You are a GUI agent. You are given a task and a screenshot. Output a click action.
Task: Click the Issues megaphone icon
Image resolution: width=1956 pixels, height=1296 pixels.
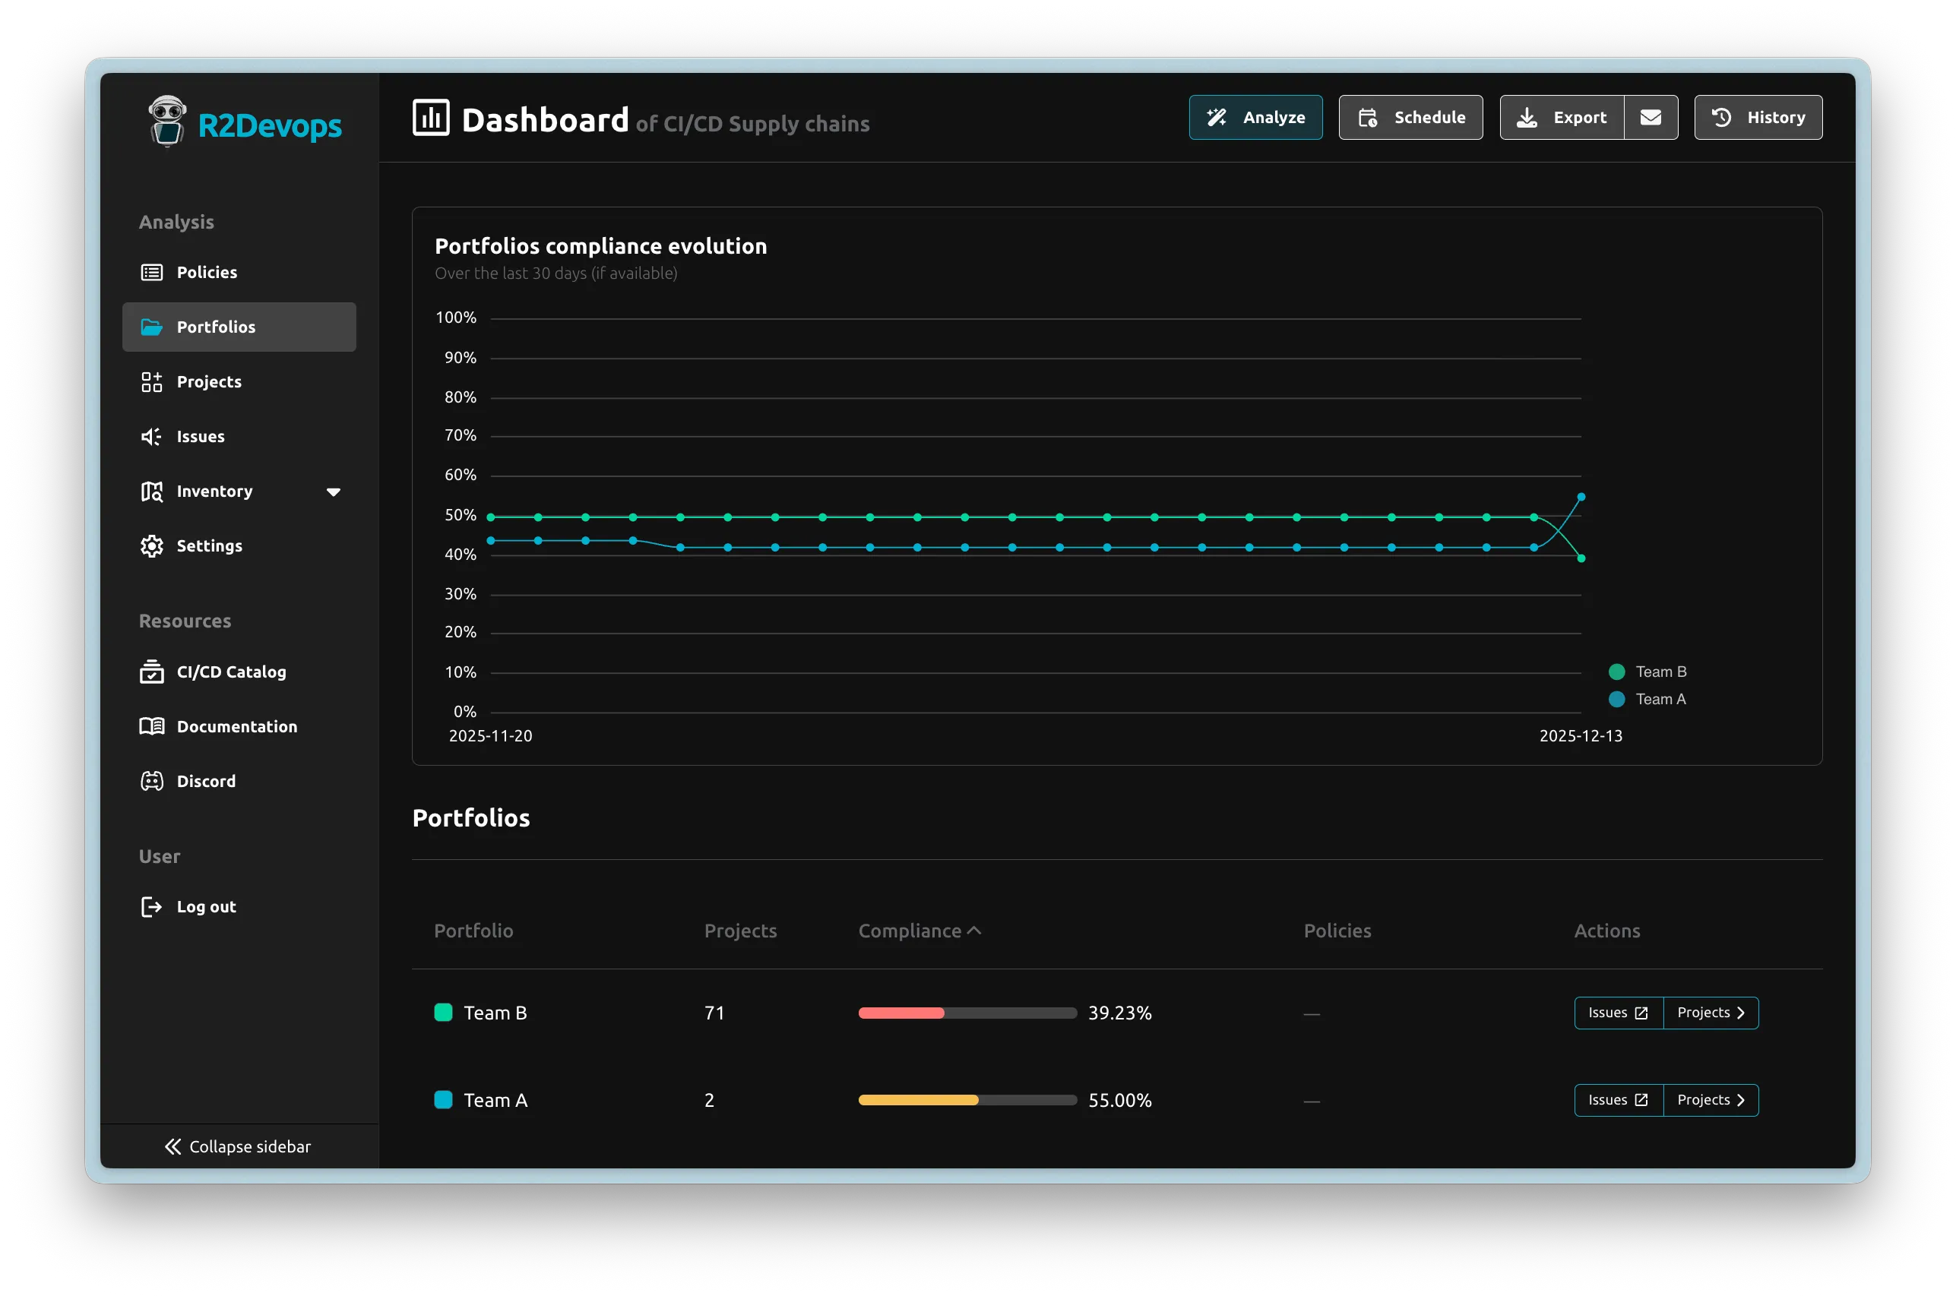(151, 436)
